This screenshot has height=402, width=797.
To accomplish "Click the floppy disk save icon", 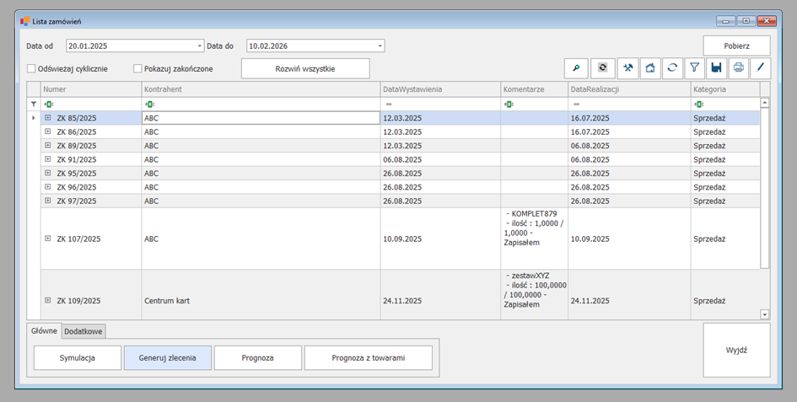I will (716, 68).
